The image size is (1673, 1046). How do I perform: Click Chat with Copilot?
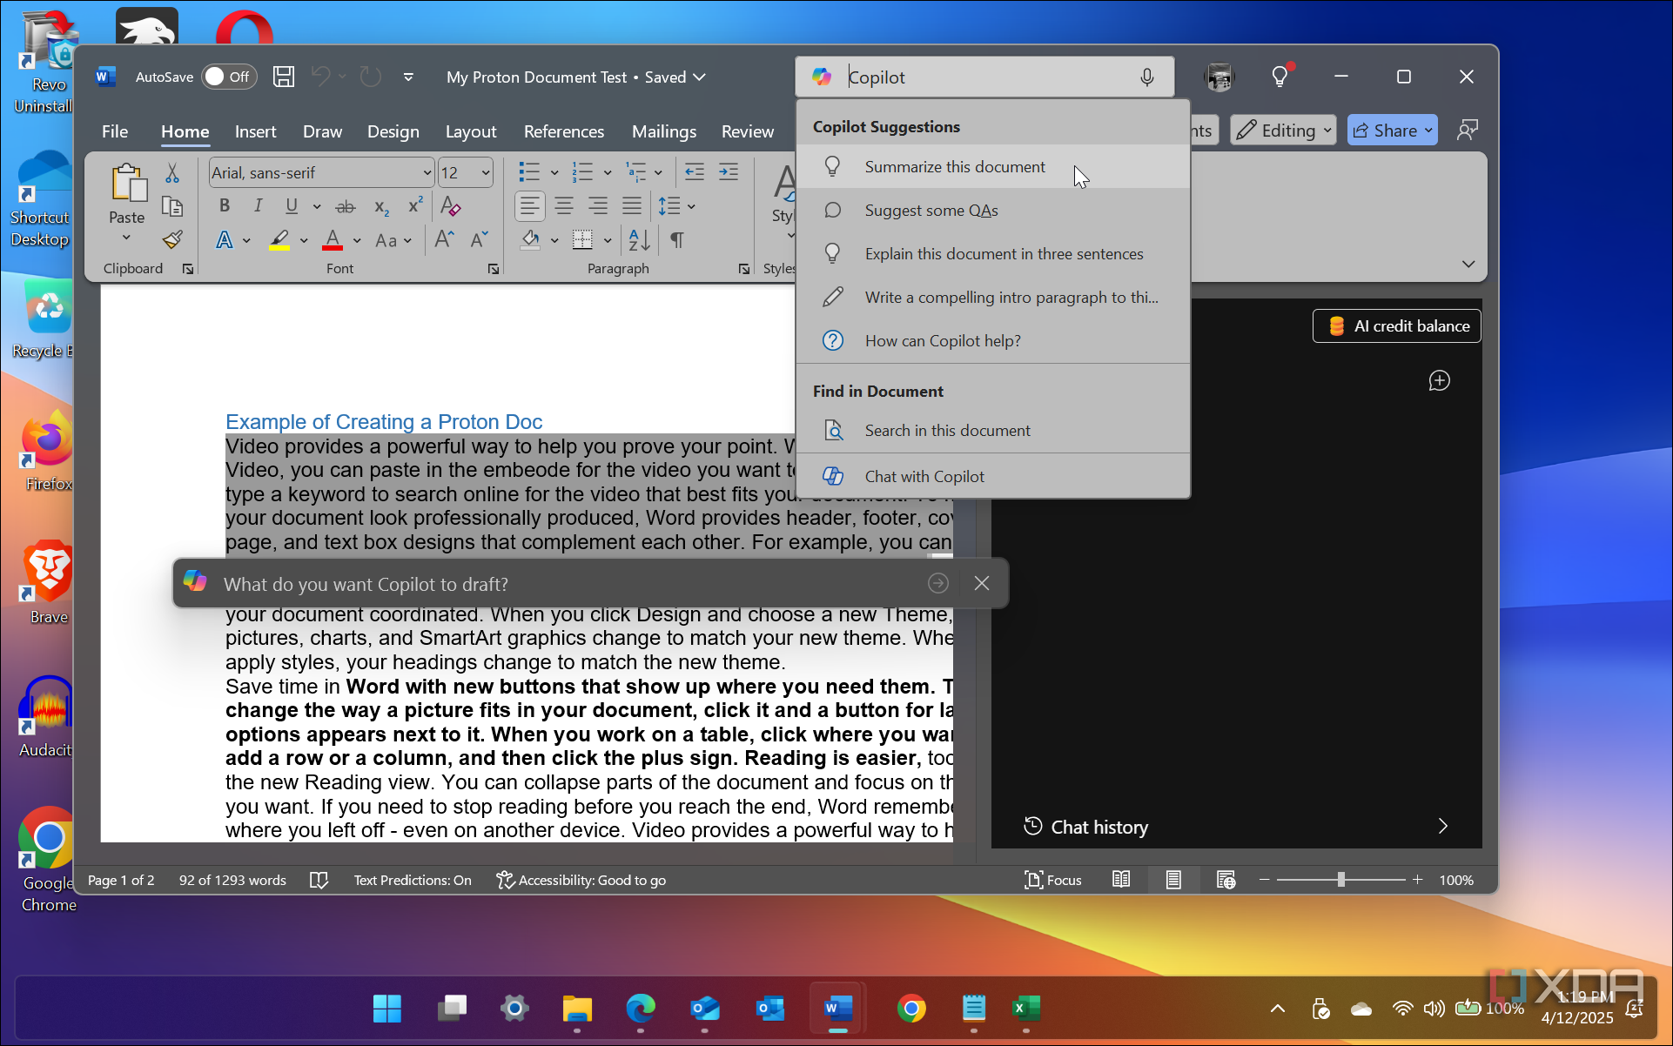coord(993,476)
